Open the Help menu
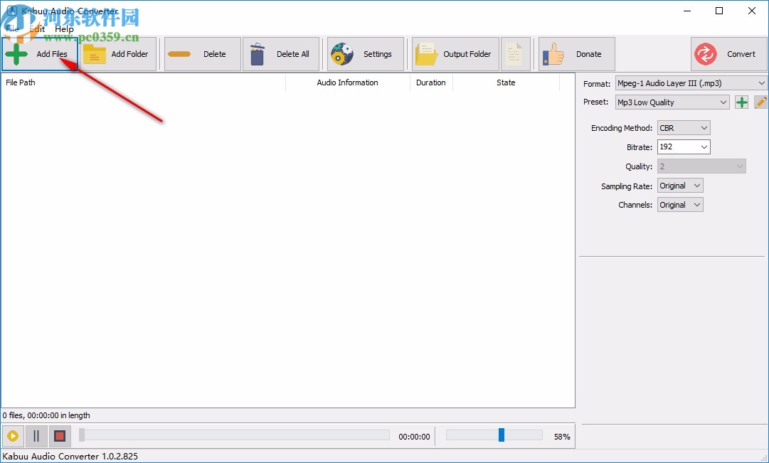 point(64,29)
